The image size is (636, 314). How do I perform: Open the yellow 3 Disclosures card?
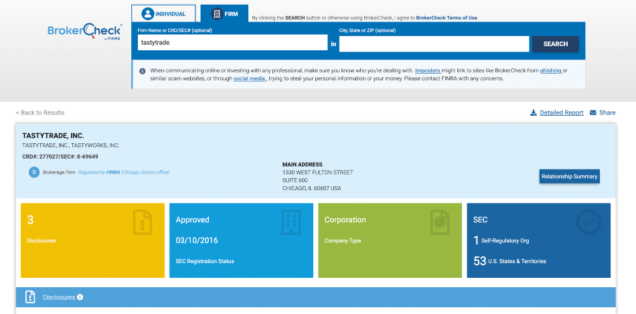click(x=92, y=240)
